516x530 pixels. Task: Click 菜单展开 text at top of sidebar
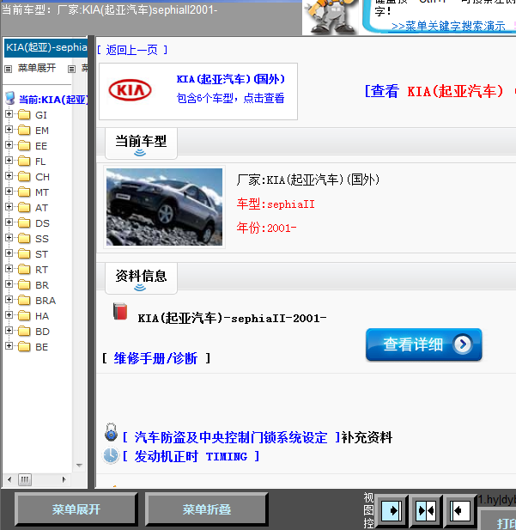(37, 68)
